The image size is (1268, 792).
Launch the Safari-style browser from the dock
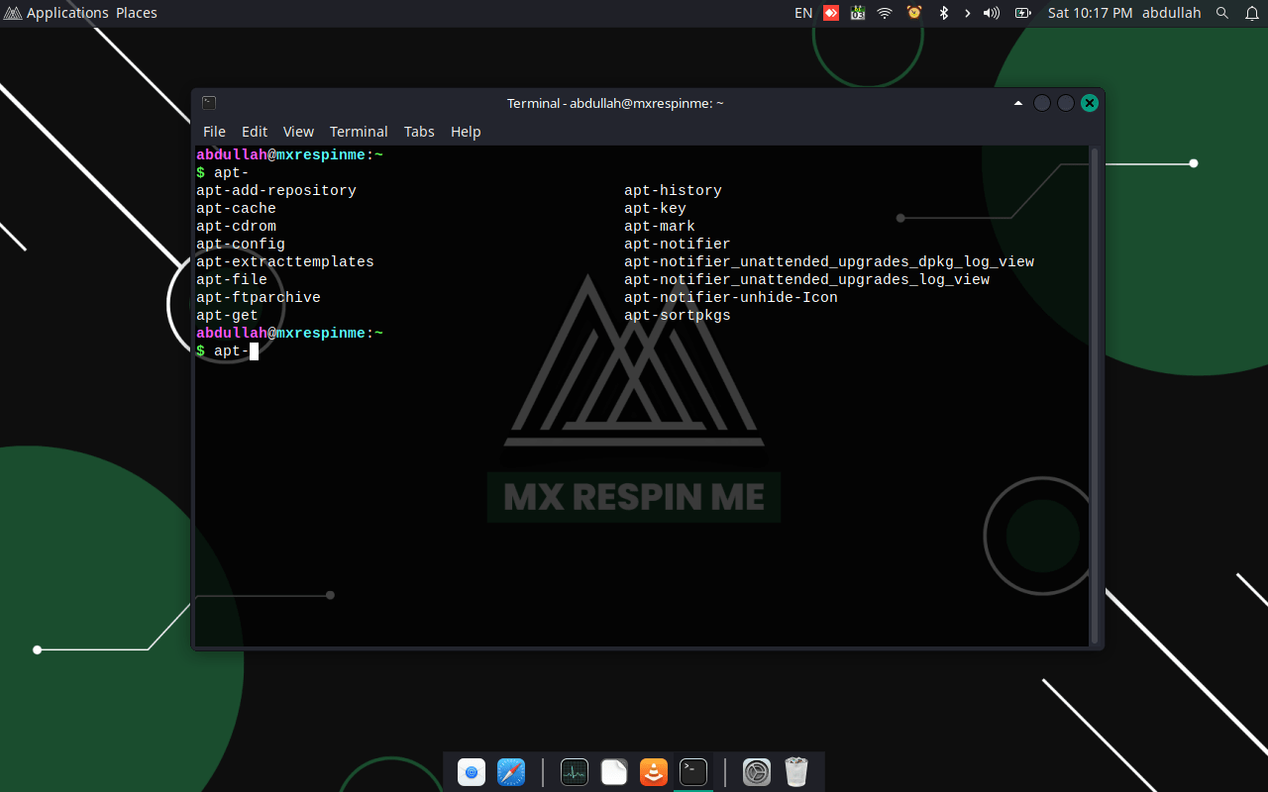511,772
